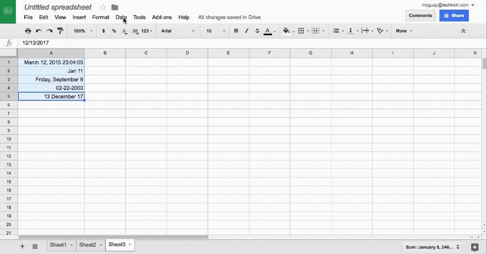Click the Undo arrow icon

coord(39,30)
